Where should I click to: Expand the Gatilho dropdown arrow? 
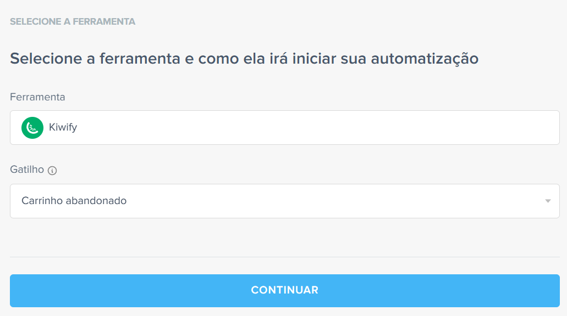pyautogui.click(x=548, y=201)
